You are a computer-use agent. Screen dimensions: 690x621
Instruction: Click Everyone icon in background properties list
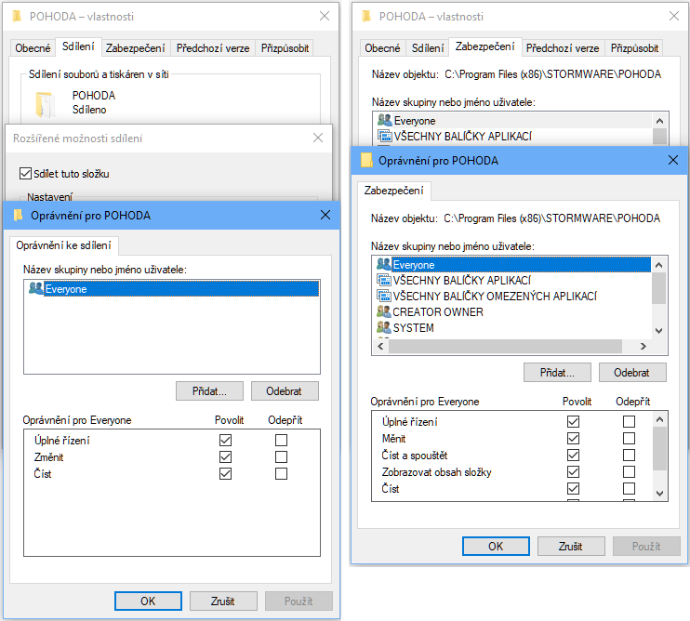click(383, 121)
